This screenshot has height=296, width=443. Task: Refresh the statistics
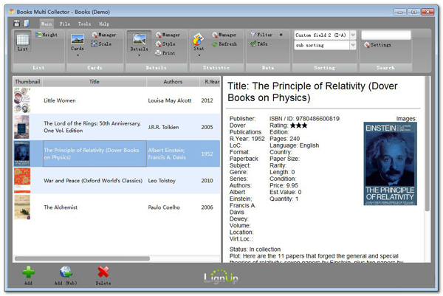click(x=224, y=44)
